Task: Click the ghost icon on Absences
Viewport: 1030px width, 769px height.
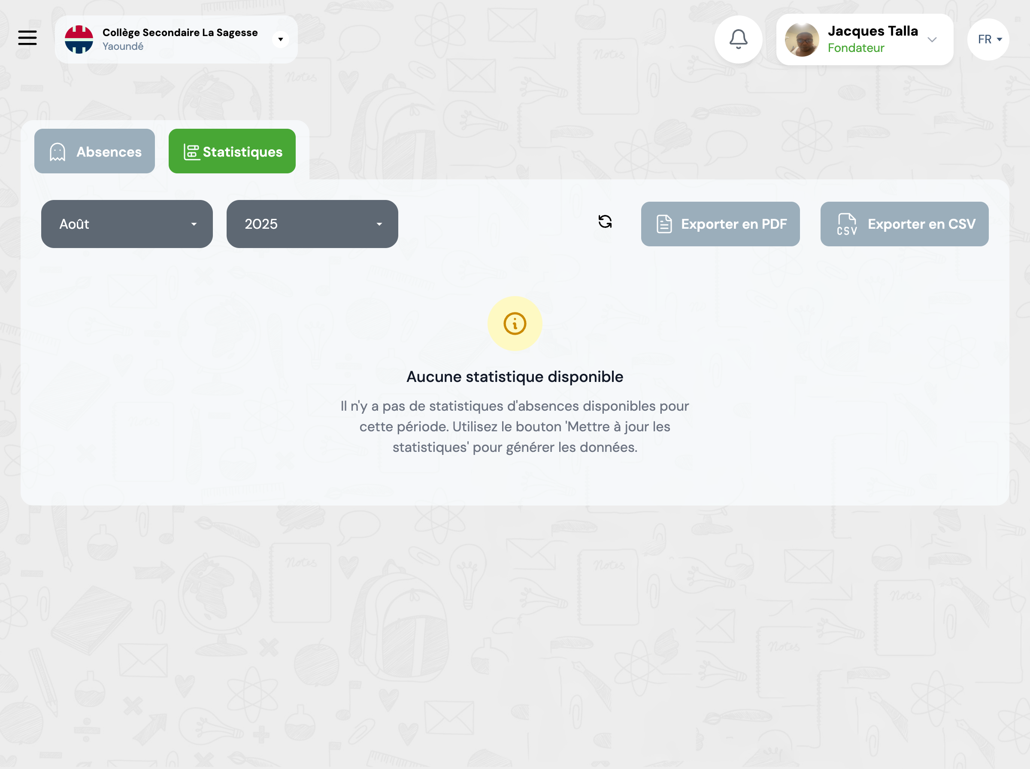Action: point(58,152)
